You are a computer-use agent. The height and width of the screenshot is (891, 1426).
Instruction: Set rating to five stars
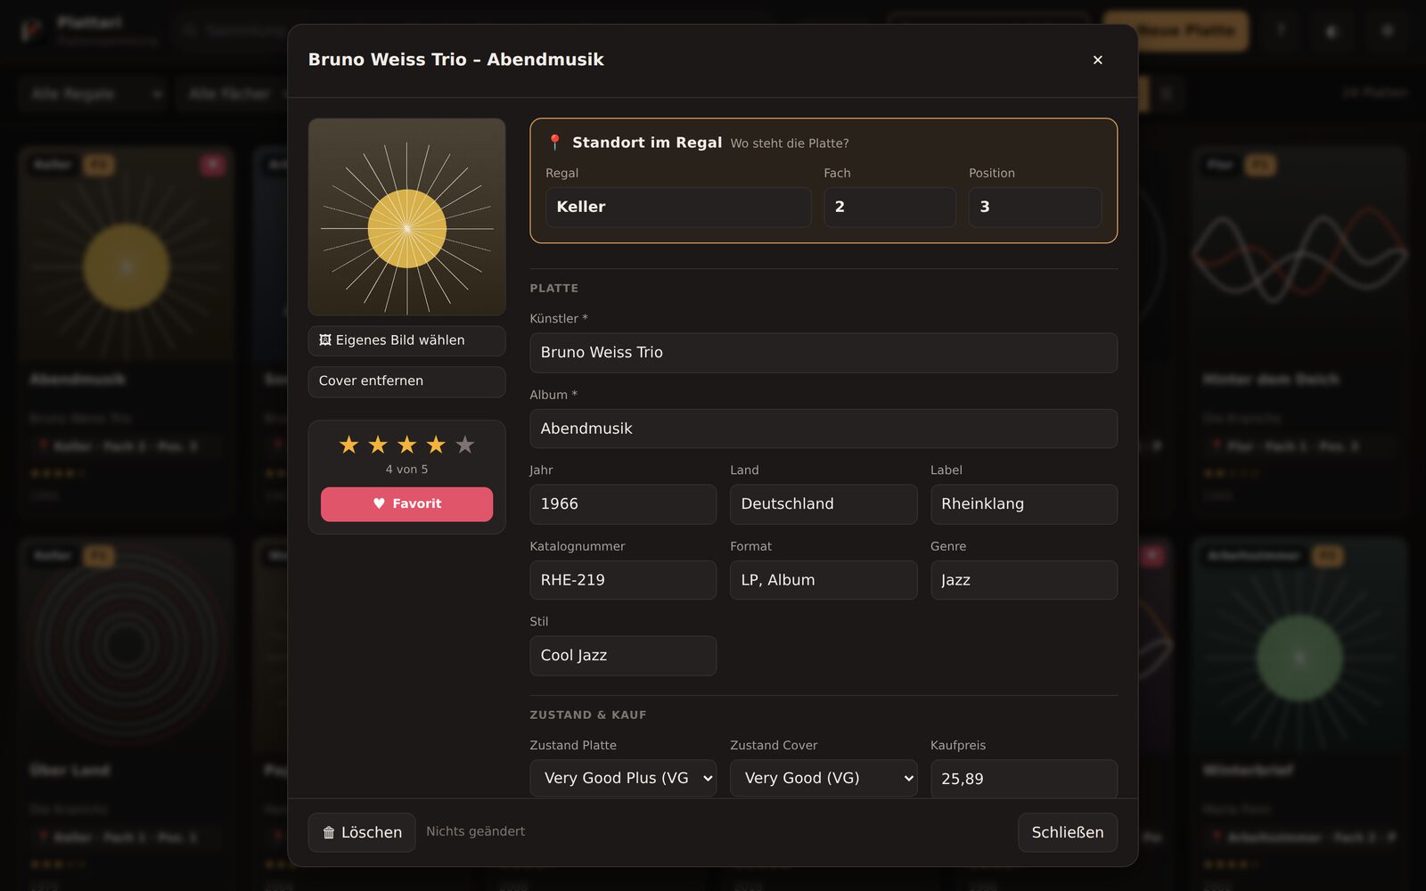(464, 445)
